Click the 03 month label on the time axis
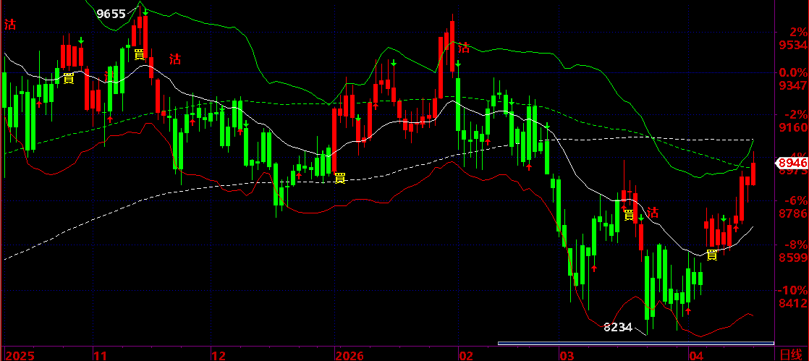 point(567,355)
